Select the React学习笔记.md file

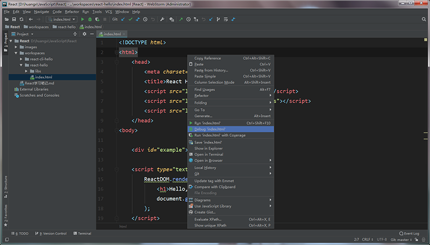point(37,83)
